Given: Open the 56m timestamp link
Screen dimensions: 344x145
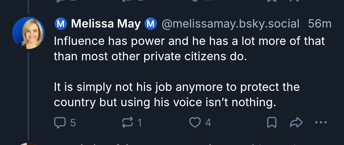Looking at the screenshot, I should [319, 24].
